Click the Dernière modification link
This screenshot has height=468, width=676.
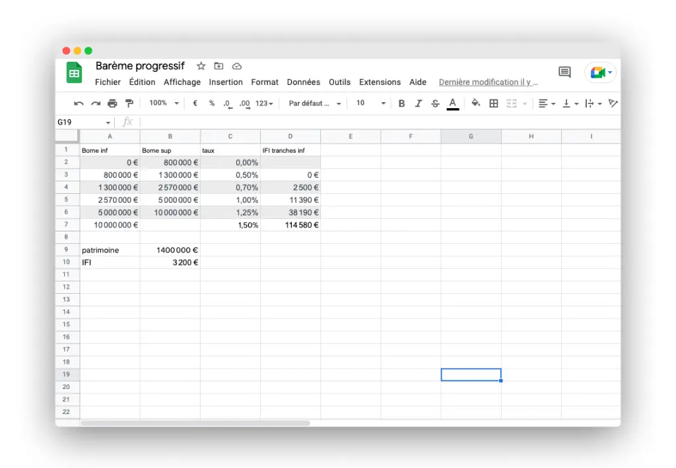489,82
